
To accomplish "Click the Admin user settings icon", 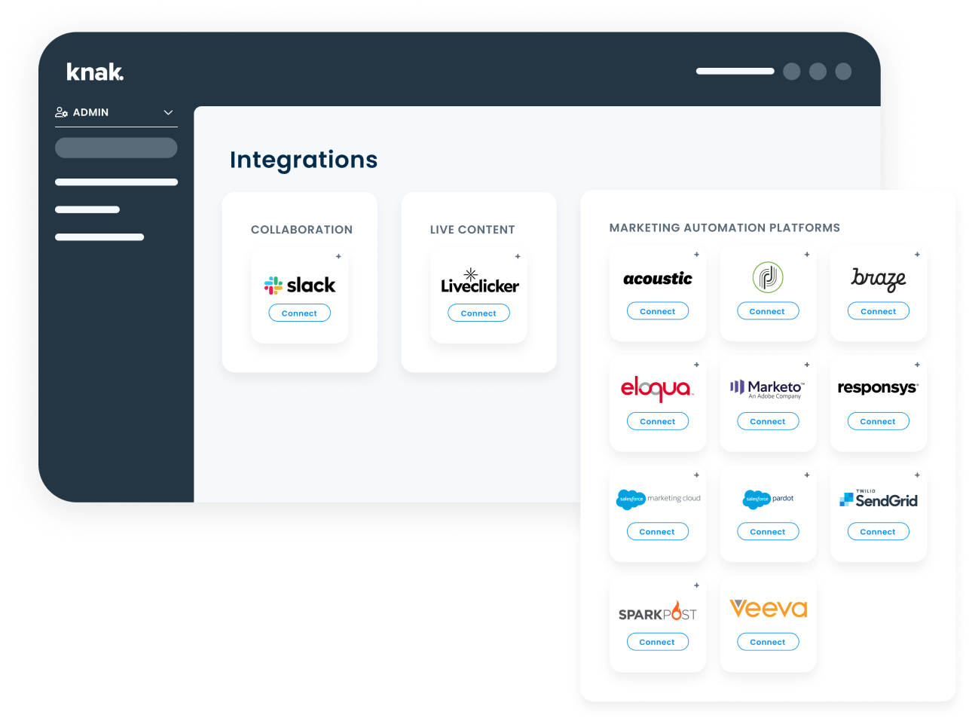I will pos(62,112).
